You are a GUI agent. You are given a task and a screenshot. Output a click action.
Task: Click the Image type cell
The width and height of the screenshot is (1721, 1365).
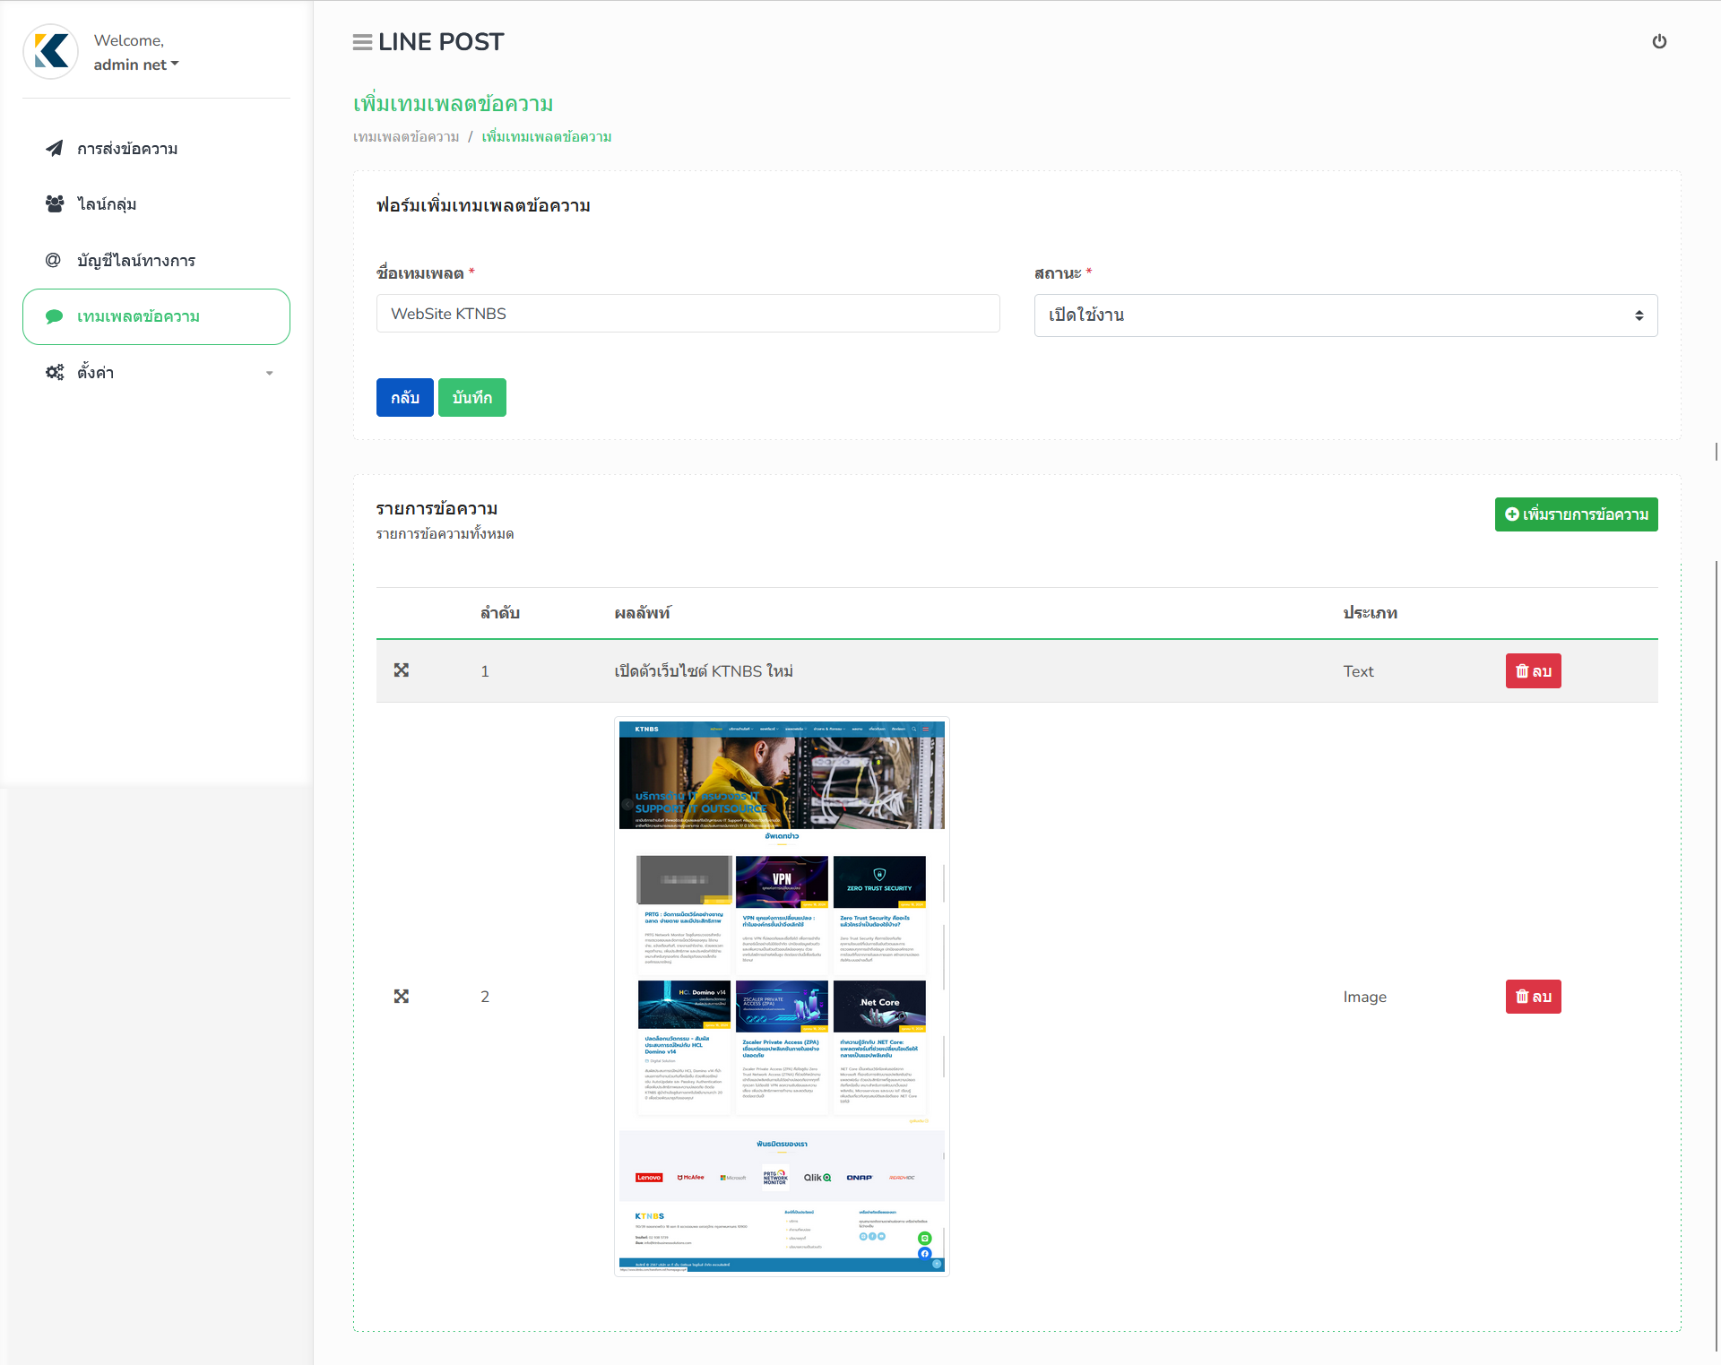coord(1365,997)
